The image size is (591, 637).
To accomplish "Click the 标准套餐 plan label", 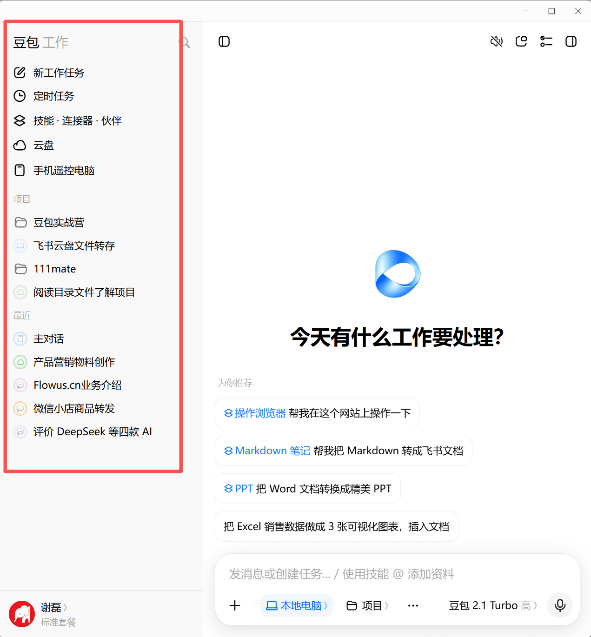I will [x=58, y=622].
